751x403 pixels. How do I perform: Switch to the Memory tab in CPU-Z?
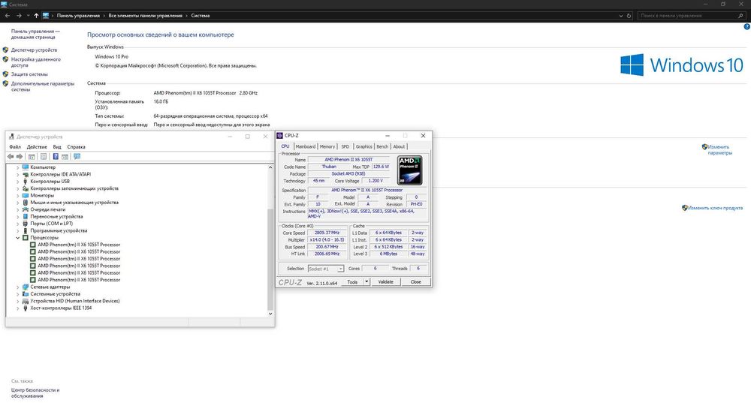click(327, 146)
